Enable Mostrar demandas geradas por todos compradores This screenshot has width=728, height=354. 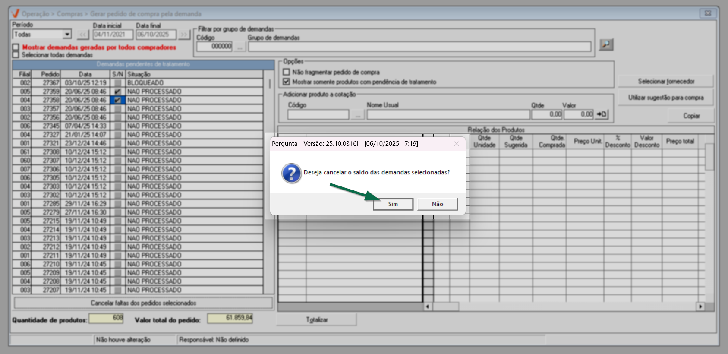click(x=16, y=47)
